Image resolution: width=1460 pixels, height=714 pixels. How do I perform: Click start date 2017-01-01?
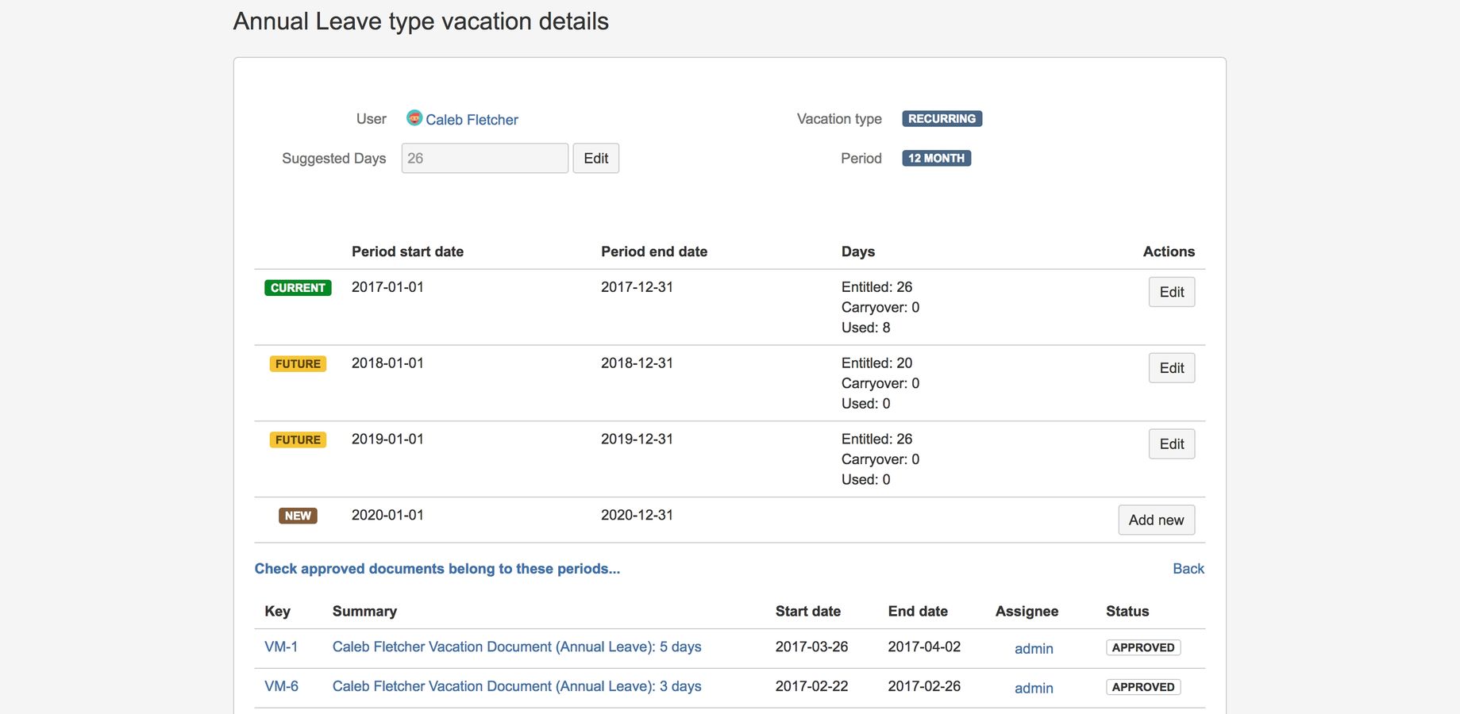pos(387,287)
